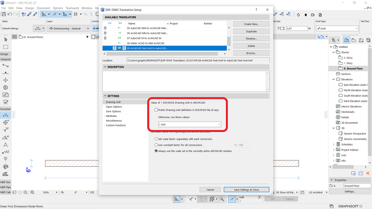Click the Description box scrollbar
372x209 pixels.
267,81
